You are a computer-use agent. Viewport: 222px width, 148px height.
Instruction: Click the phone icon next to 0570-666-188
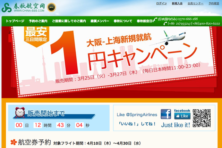(156, 19)
